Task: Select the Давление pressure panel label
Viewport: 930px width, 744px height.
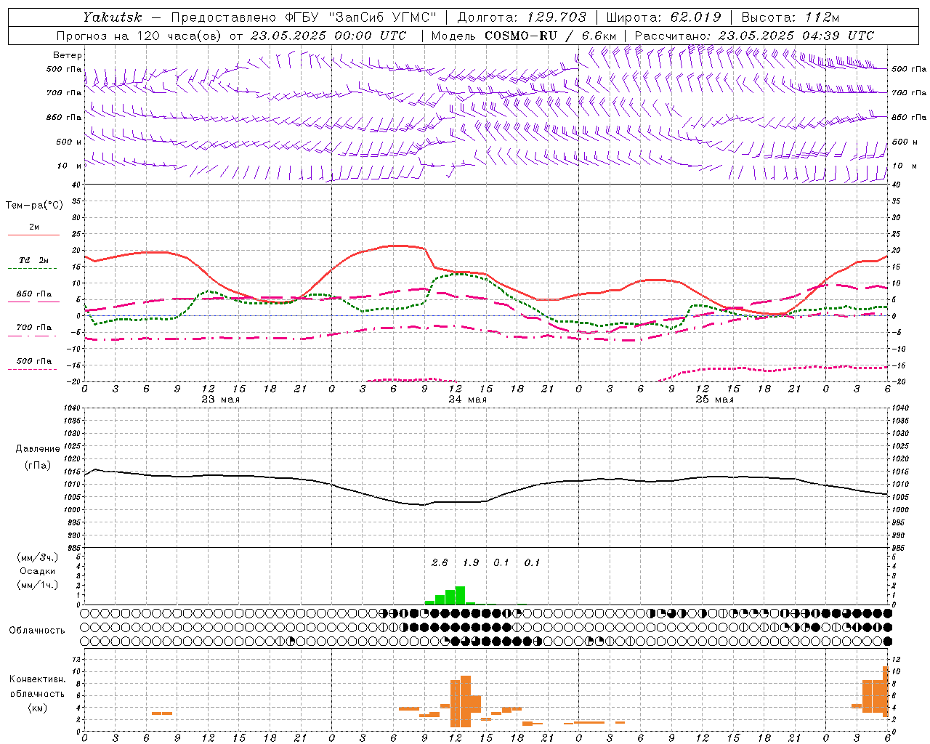Action: click(x=38, y=448)
